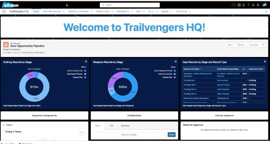Open the guidance center icon
Viewport: 270px width, 144px height.
pyautogui.click(x=244, y=5)
